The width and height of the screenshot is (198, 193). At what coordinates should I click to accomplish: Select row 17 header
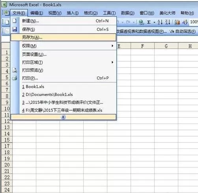click(x=7, y=146)
